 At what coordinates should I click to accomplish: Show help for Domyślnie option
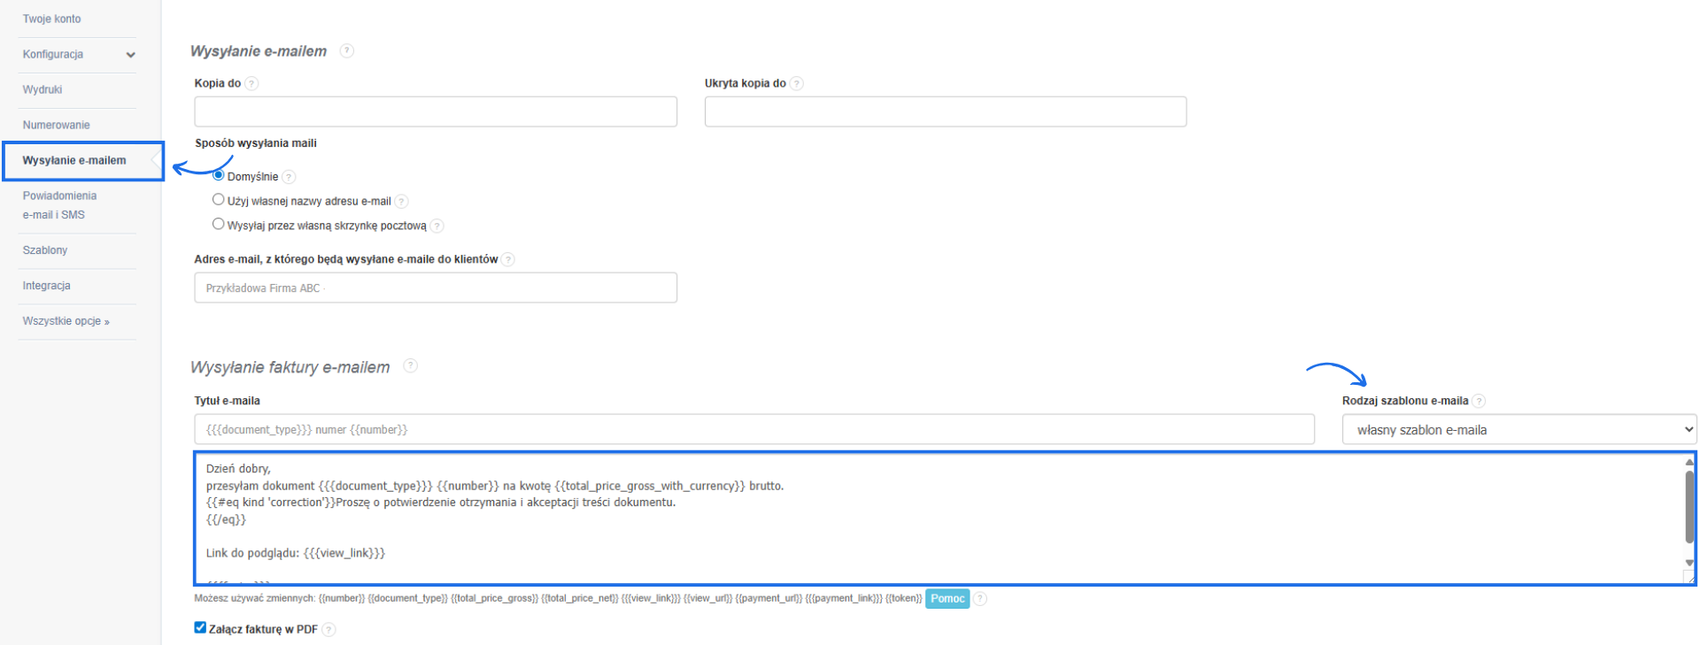click(x=289, y=177)
